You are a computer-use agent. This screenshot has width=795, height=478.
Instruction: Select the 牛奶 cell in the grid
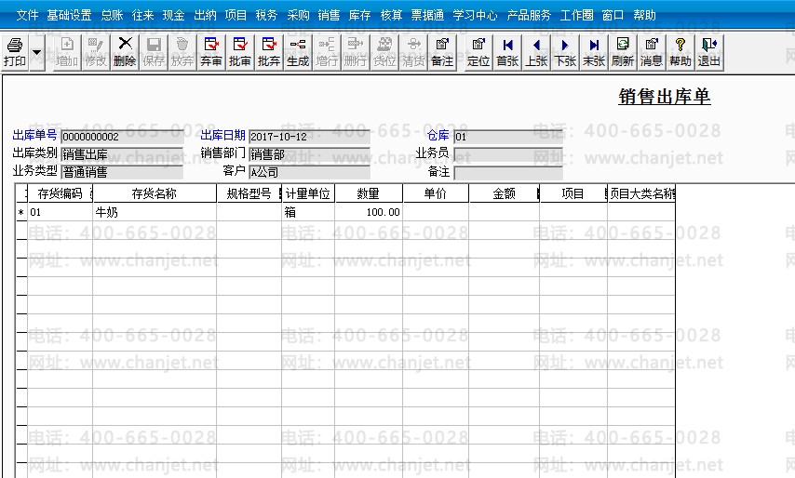[x=155, y=212]
